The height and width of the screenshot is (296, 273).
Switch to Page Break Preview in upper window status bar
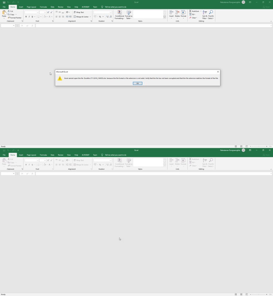[x=247, y=146]
